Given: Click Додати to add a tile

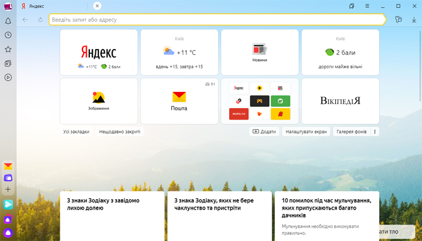Looking at the screenshot, I should point(264,132).
